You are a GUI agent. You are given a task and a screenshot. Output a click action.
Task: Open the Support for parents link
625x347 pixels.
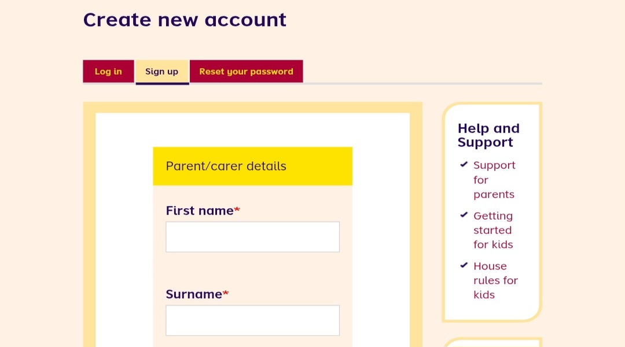(494, 180)
